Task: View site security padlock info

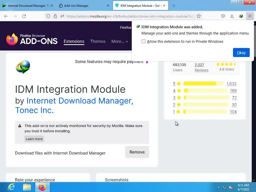Action: (x=55, y=16)
